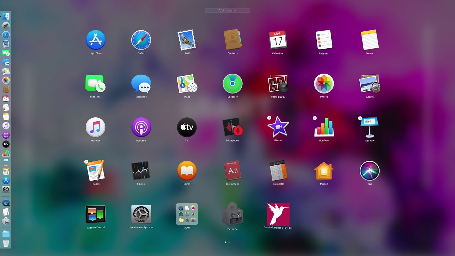Start FaceTime from the Launchpad grid
This screenshot has height=256, width=455.
click(95, 84)
